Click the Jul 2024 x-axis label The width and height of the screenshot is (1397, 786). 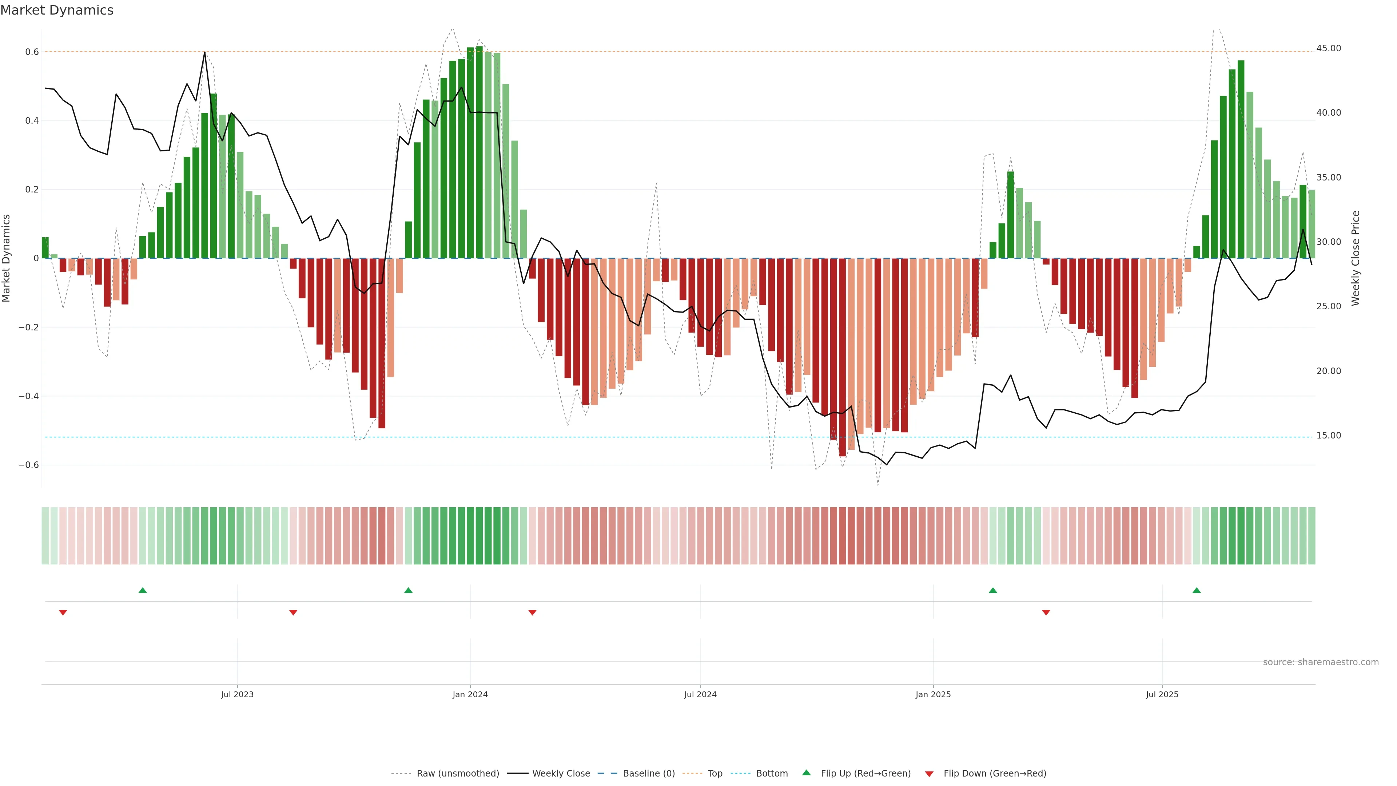pos(700,694)
